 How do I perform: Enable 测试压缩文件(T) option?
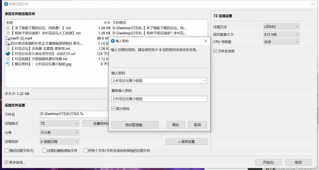point(7,151)
